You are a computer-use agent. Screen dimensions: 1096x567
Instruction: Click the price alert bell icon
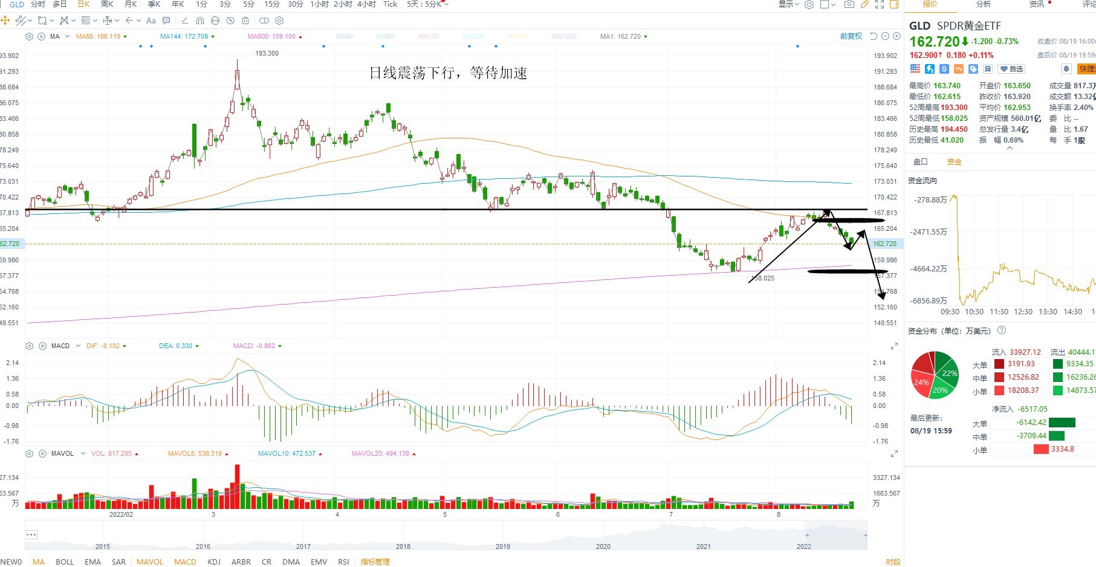pos(1066,69)
